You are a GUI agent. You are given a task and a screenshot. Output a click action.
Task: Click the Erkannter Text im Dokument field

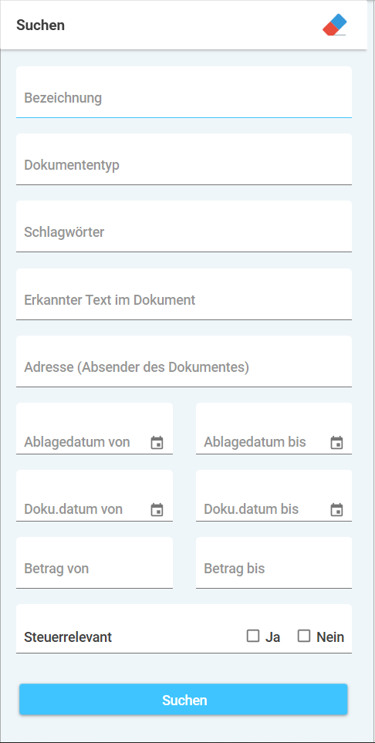click(184, 294)
